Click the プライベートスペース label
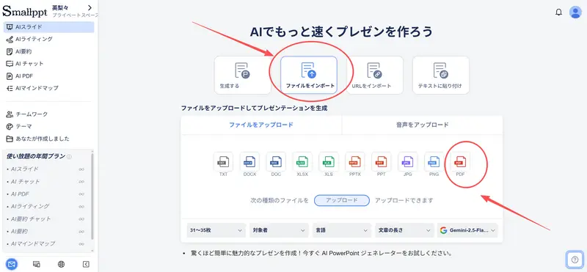587x272 pixels. pyautogui.click(x=76, y=15)
